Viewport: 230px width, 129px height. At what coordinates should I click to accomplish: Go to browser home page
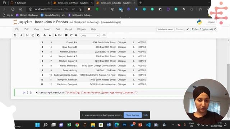click(21, 9)
